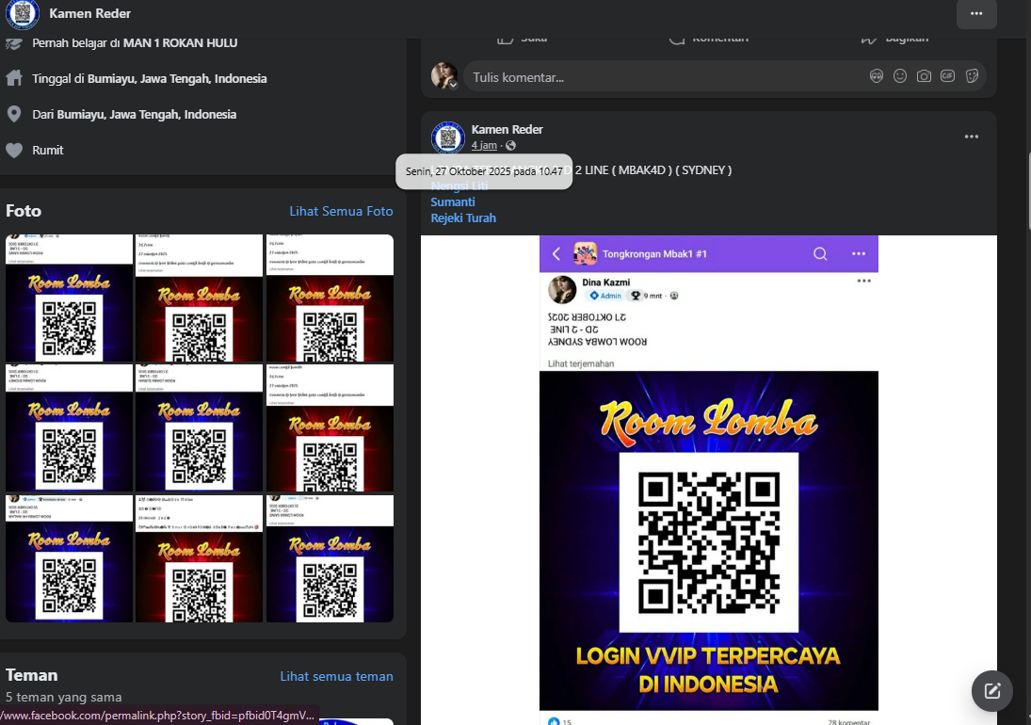Open tagged profile Rejeki Turah

pos(463,217)
